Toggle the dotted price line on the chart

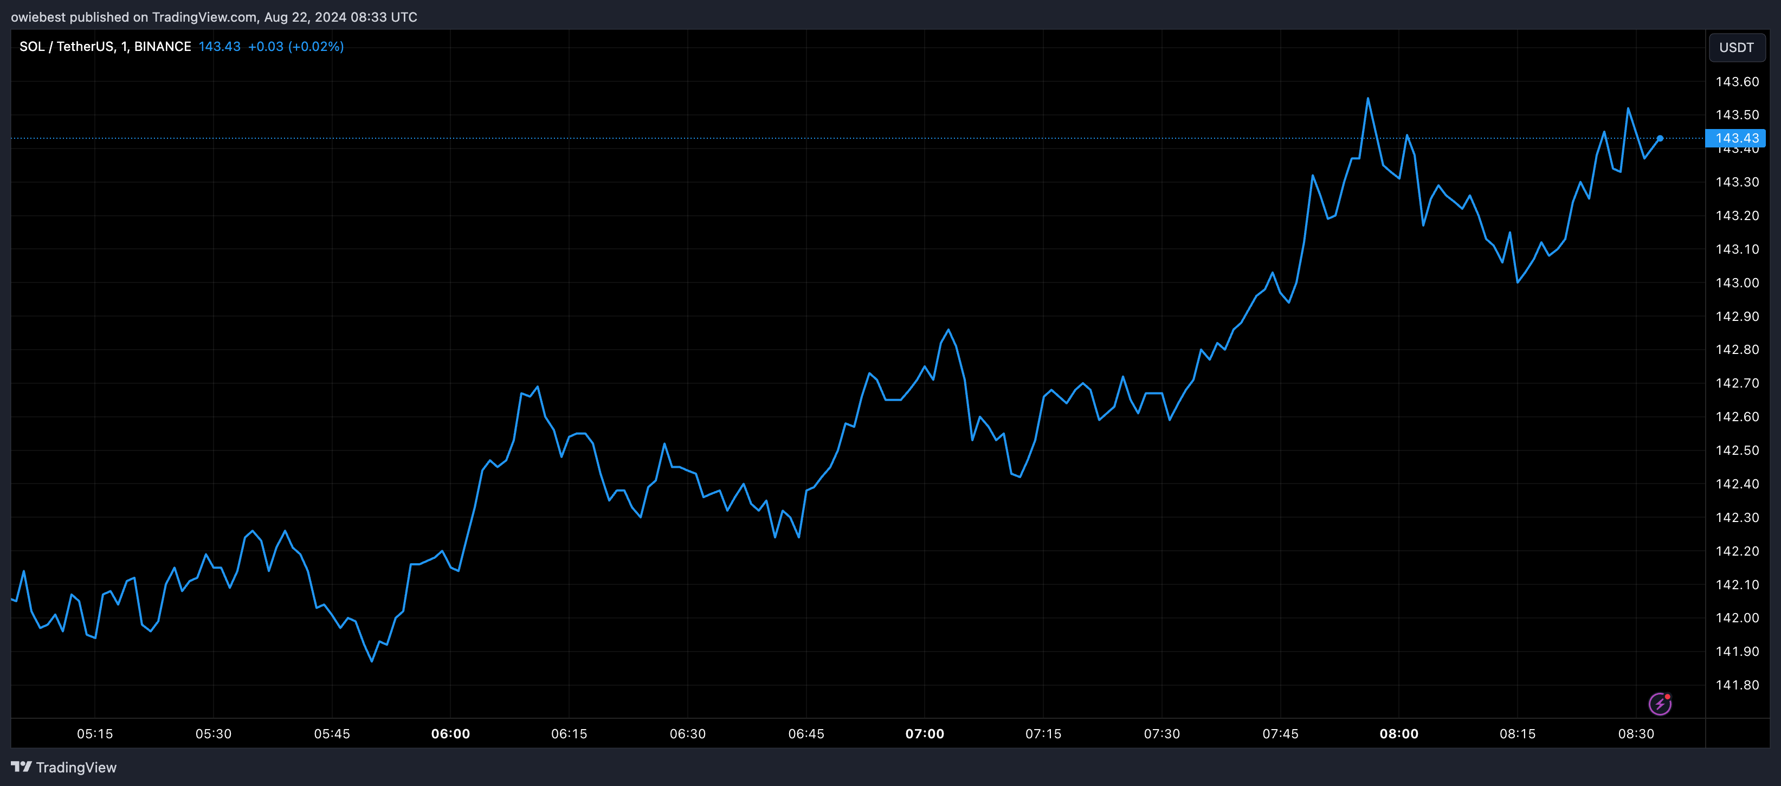click(x=830, y=138)
